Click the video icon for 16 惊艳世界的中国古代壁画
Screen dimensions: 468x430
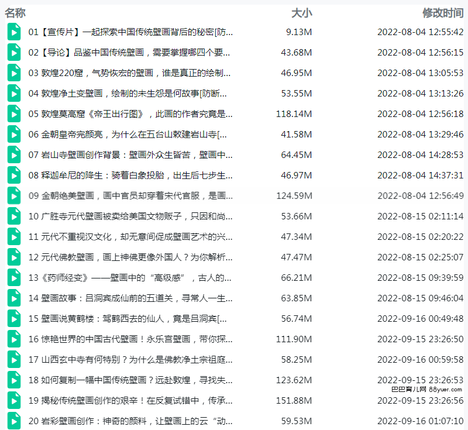coord(13,339)
